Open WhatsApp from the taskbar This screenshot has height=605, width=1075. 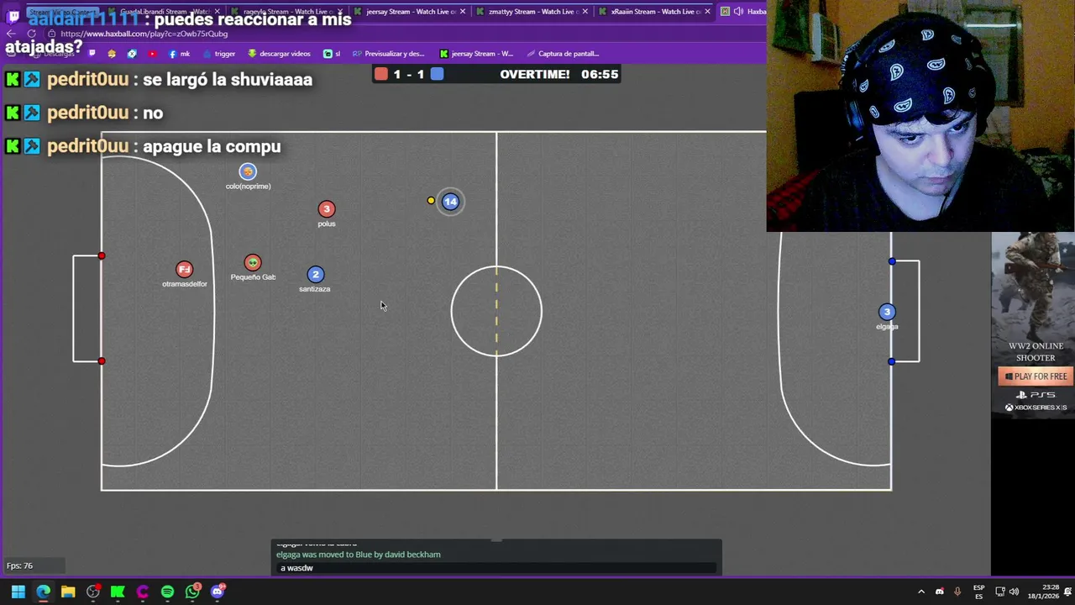coord(192,592)
